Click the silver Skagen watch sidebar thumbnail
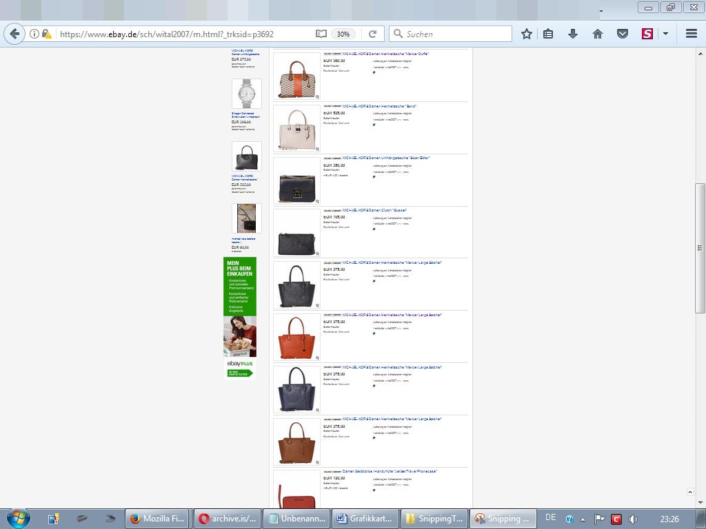706x529 pixels. (247, 94)
